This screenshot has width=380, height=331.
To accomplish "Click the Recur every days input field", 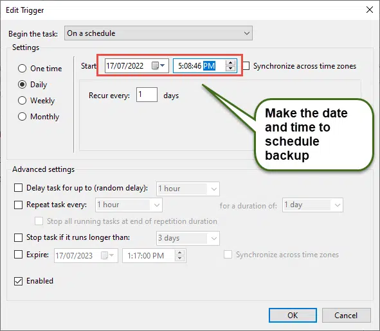I will click(x=147, y=94).
